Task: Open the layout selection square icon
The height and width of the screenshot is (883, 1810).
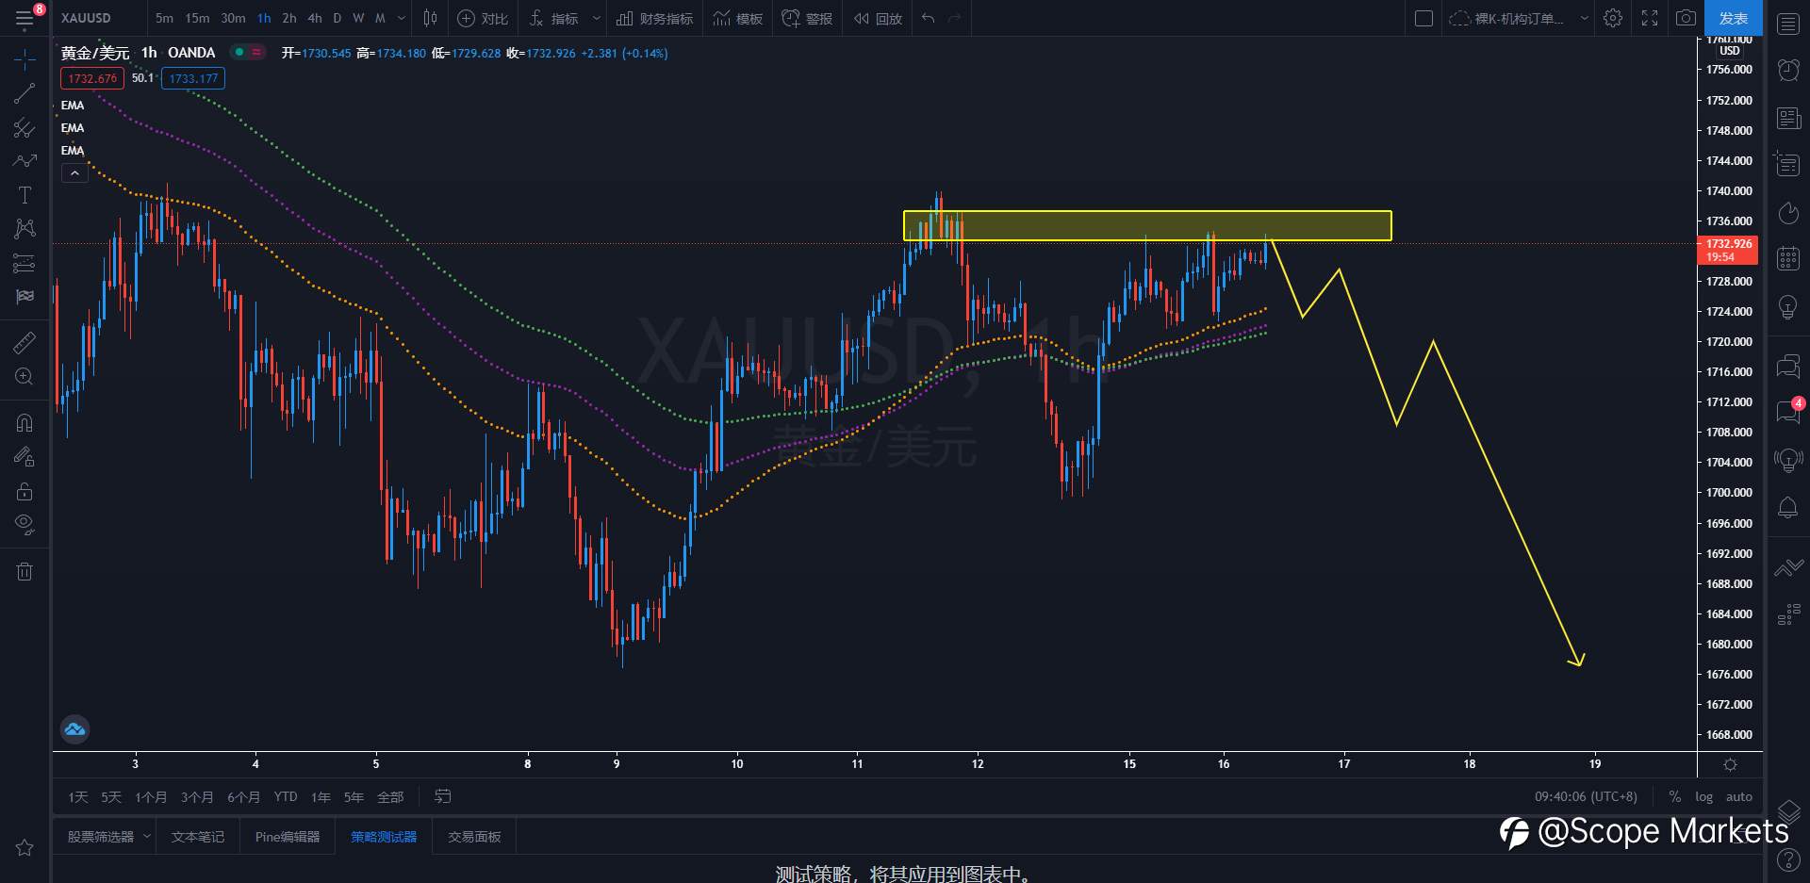Action: pos(1423,18)
